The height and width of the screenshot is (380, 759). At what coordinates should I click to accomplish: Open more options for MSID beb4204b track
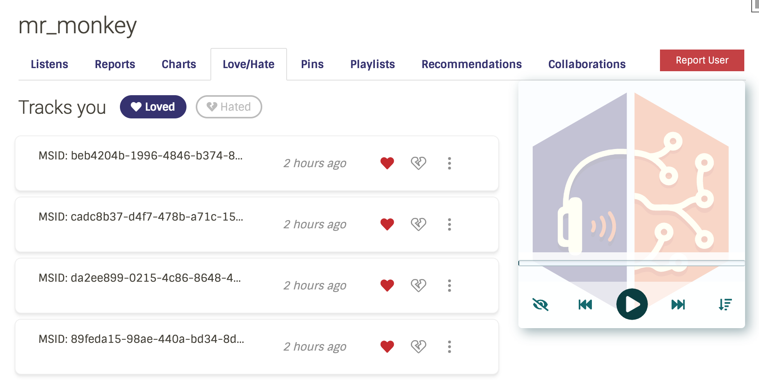(449, 163)
